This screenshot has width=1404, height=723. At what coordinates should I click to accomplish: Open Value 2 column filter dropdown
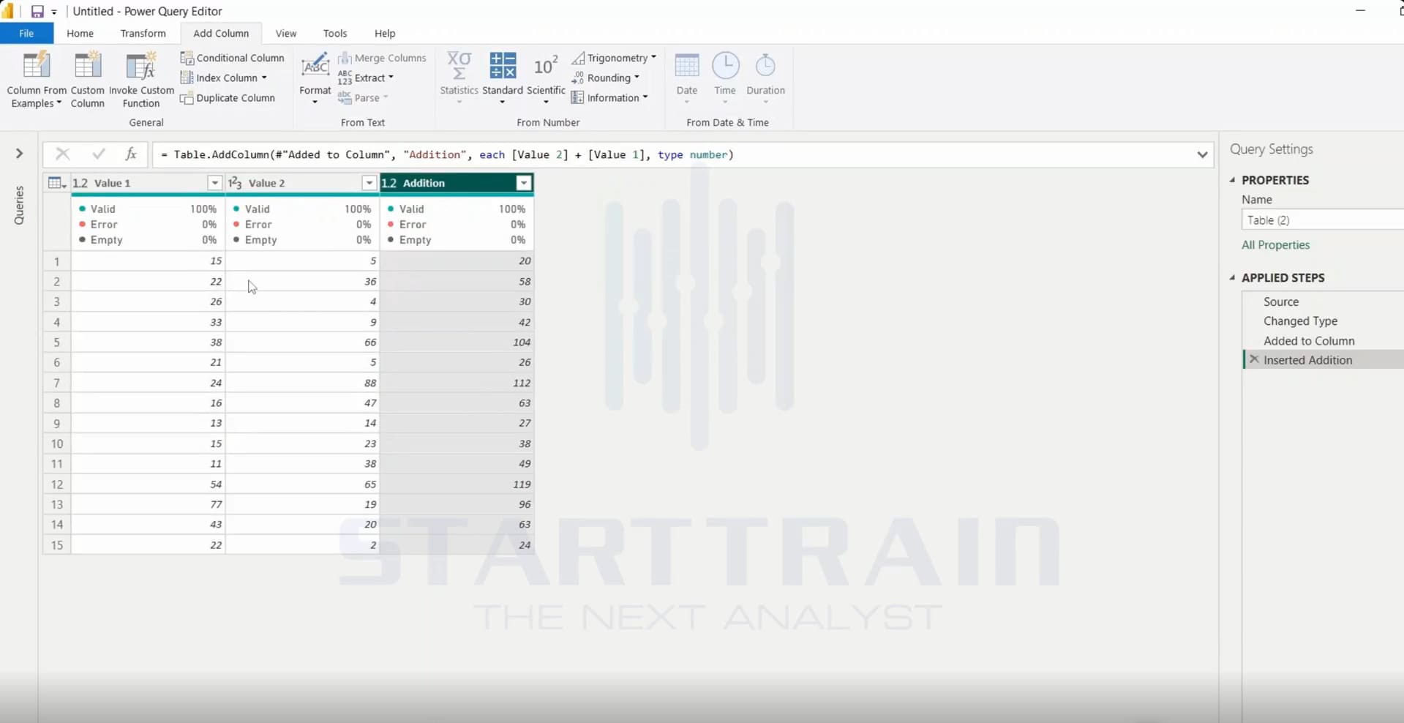coord(369,183)
